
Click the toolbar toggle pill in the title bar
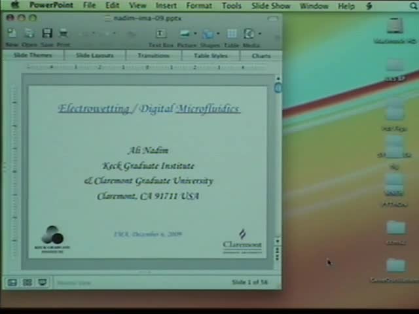(x=272, y=18)
